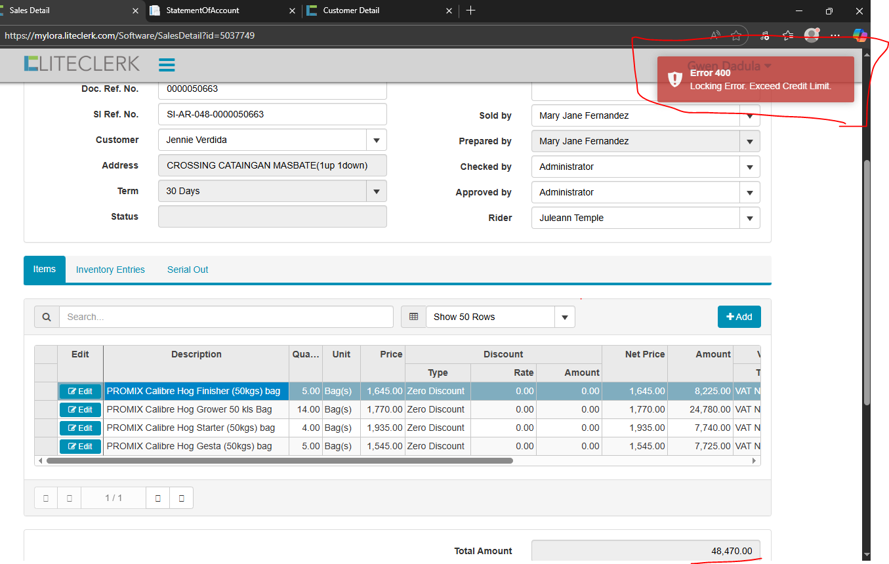Open the browser profile avatar
This screenshot has height=564, width=889.
812,35
